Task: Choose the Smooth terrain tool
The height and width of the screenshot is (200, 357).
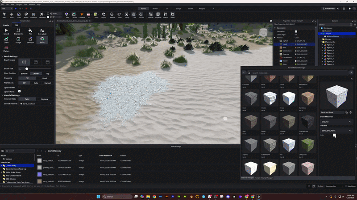Action: (30, 40)
